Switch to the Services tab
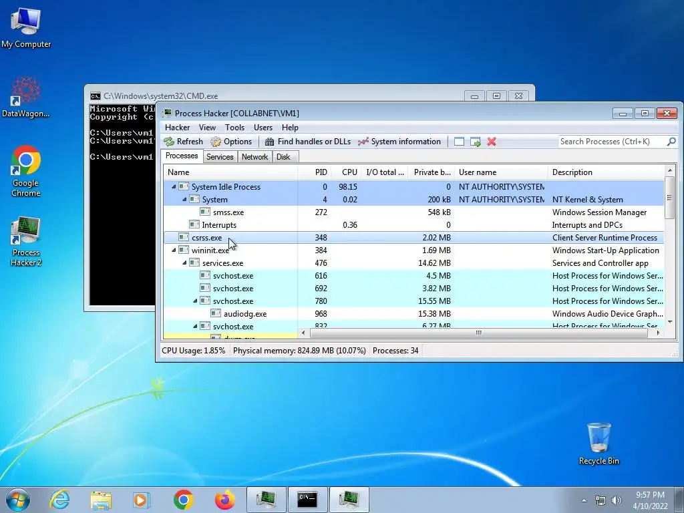Screen dimensions: 684x513 tap(220, 156)
